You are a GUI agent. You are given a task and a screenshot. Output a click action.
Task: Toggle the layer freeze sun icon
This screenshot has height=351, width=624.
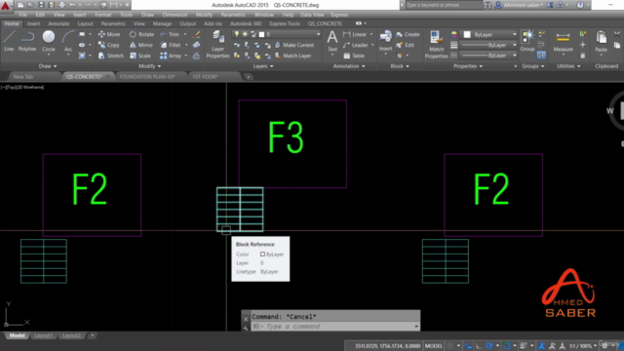(245, 34)
